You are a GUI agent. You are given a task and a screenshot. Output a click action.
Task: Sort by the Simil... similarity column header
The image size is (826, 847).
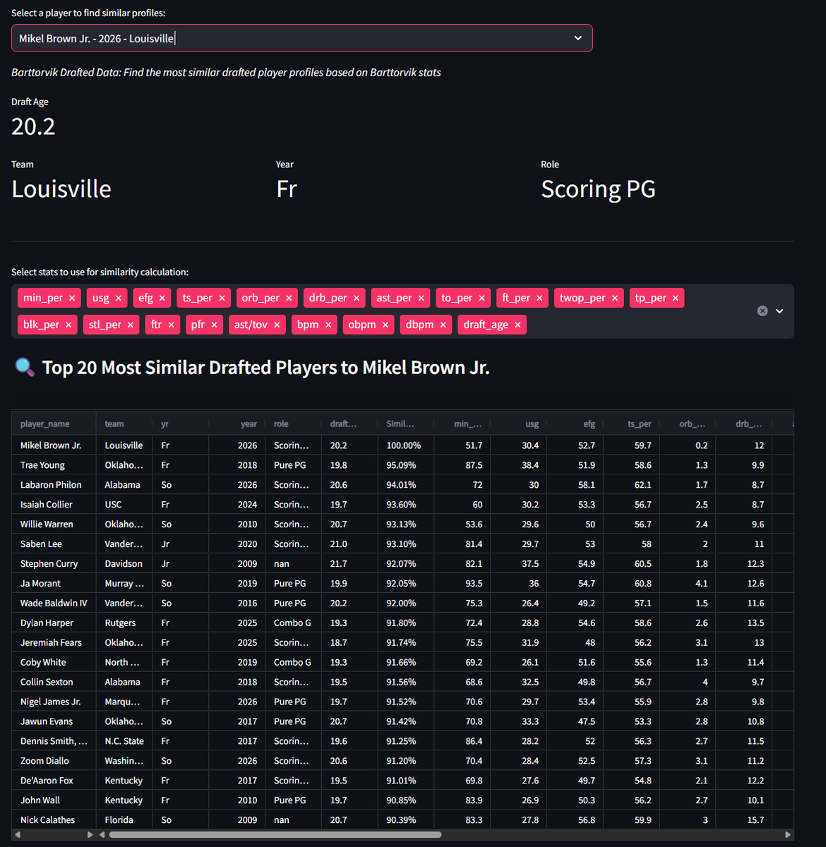point(406,424)
